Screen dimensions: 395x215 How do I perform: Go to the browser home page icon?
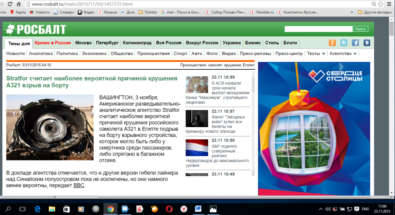(x=19, y=4)
